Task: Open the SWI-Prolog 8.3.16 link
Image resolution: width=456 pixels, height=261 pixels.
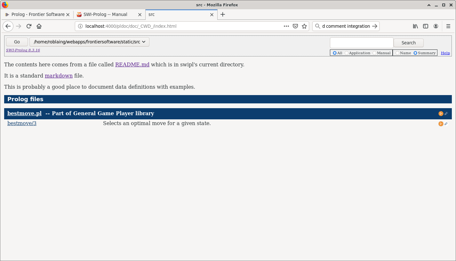Action: click(x=23, y=50)
